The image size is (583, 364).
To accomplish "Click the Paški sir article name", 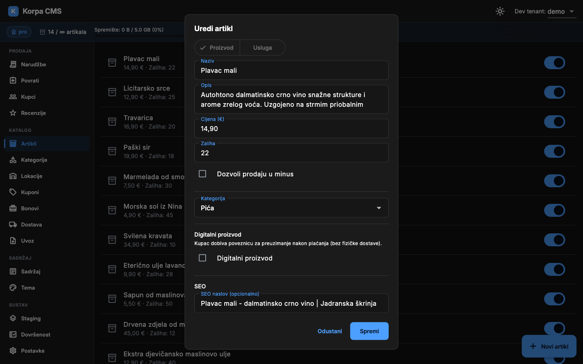I will click(137, 147).
